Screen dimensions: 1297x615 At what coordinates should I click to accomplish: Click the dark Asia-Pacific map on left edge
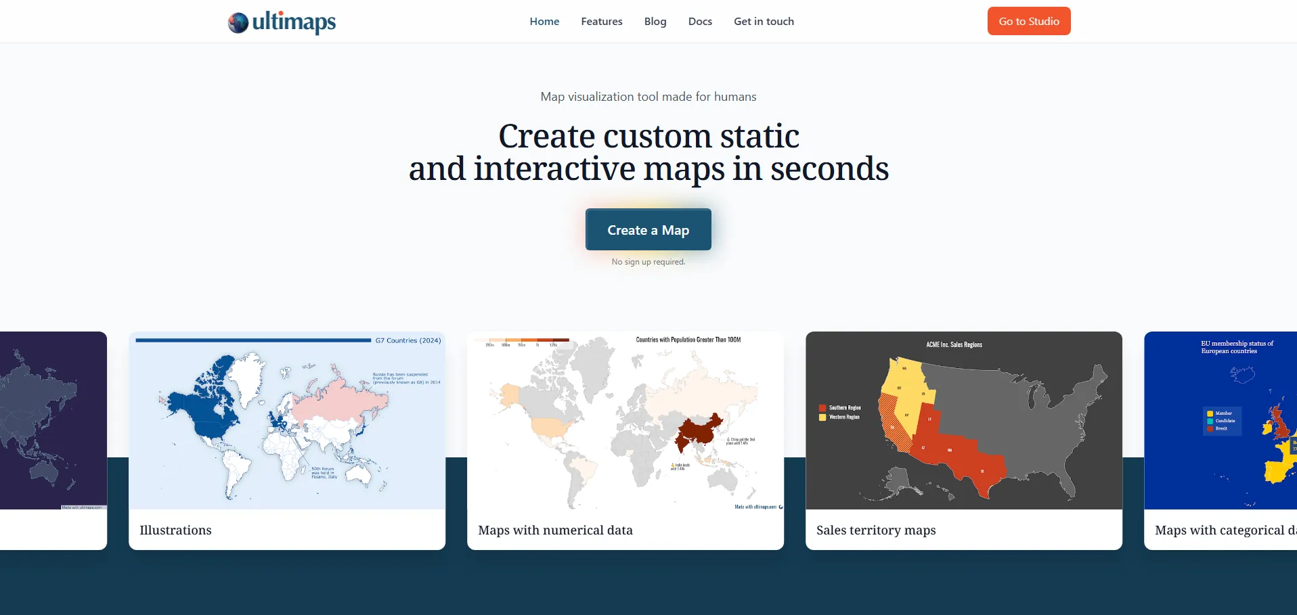coord(53,420)
